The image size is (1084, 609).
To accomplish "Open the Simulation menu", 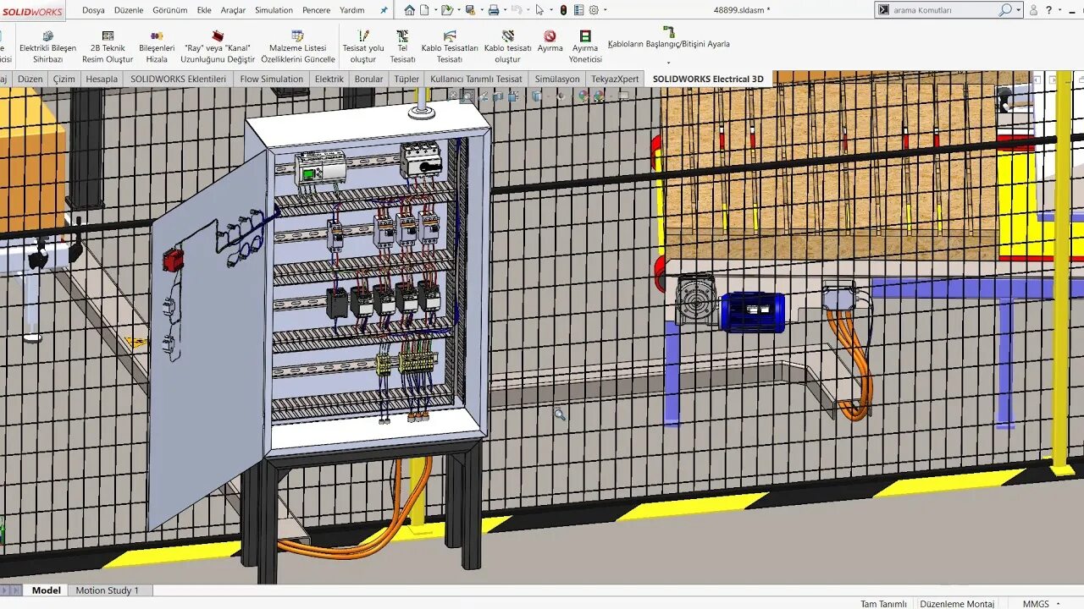I will [274, 10].
